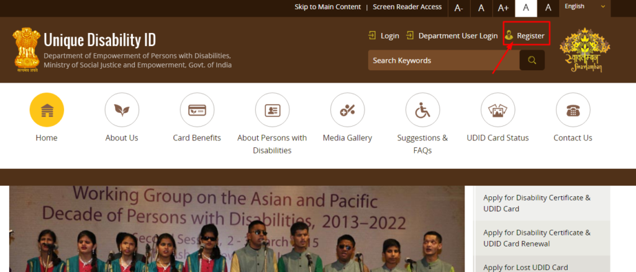
Task: Select Apply for Lost UDID Card
Action: click(x=542, y=265)
